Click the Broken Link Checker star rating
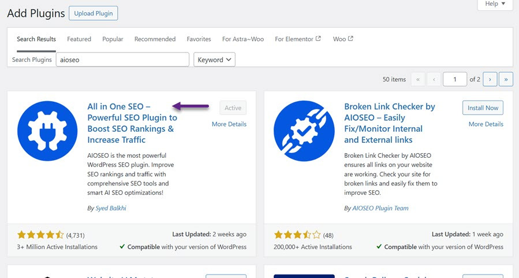 (297, 235)
